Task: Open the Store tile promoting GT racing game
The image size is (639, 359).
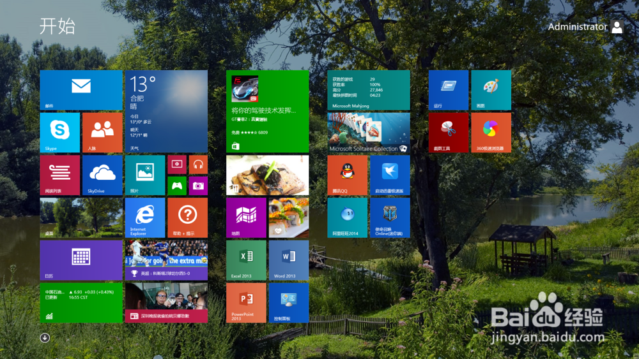Action: [x=267, y=111]
